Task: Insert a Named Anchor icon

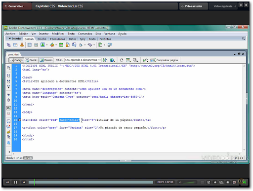Action: pyautogui.click(x=22, y=45)
